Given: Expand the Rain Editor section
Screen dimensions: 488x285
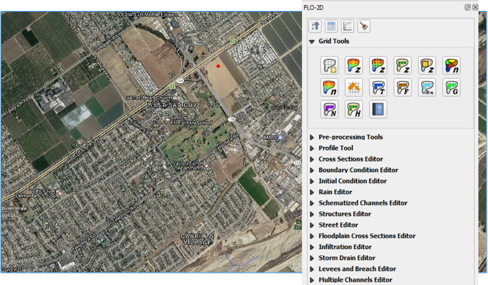Looking at the screenshot, I should coord(312,192).
